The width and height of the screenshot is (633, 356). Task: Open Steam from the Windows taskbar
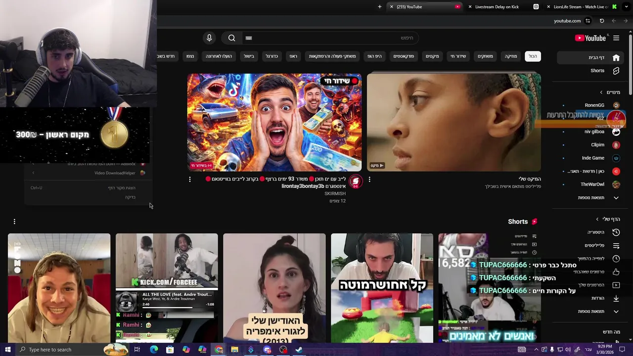click(x=299, y=350)
